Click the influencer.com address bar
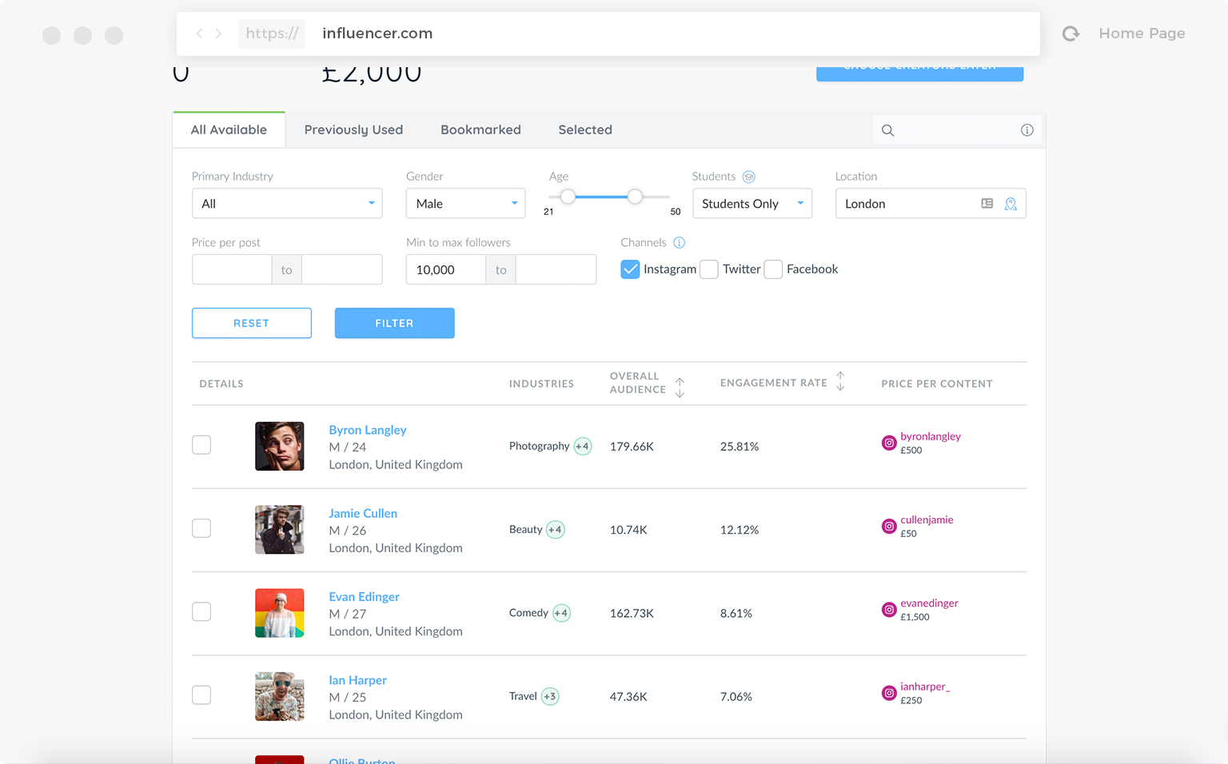The height and width of the screenshot is (764, 1228). (608, 34)
